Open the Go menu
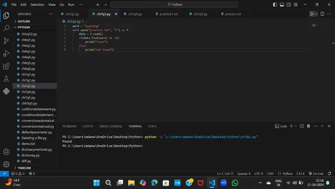Viewport: 335px width, 189px height. [62, 4]
